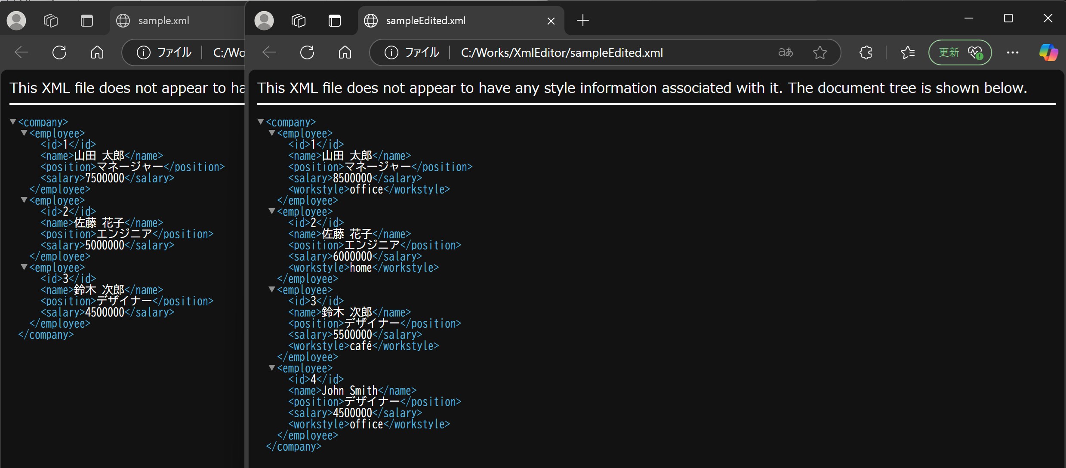Open the Extensions puzzle icon

coord(866,52)
